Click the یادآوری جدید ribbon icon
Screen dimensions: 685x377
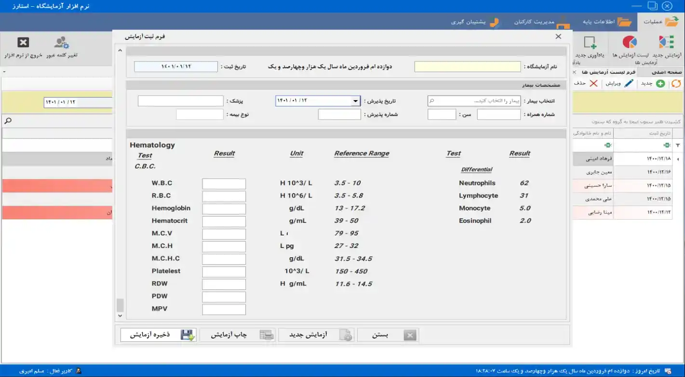tap(590, 43)
